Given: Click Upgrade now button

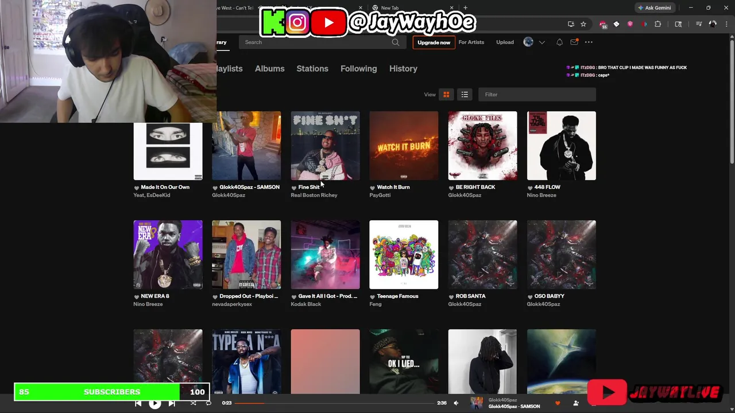Looking at the screenshot, I should tap(434, 42).
